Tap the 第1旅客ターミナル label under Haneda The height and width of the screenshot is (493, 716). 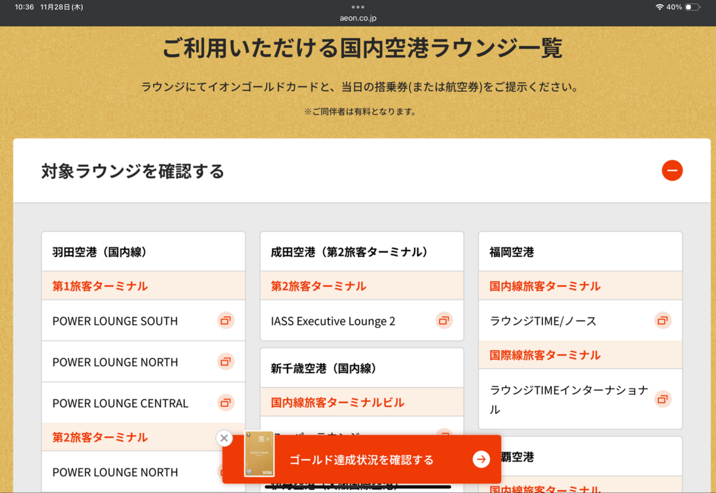point(100,286)
